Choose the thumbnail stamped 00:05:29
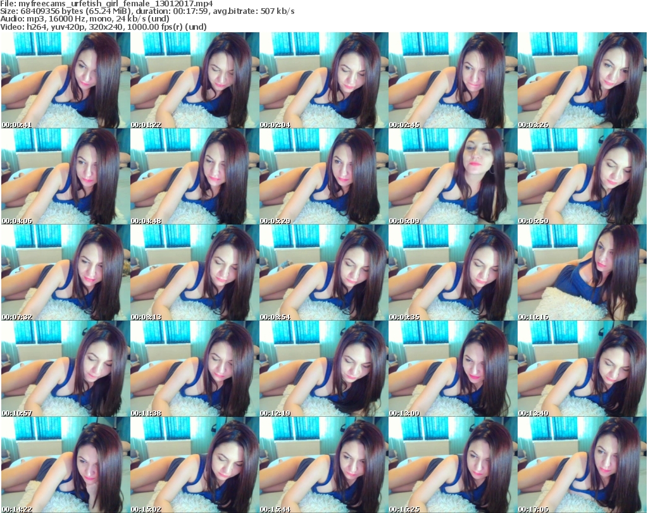This screenshot has width=648, height=513. tap(323, 176)
